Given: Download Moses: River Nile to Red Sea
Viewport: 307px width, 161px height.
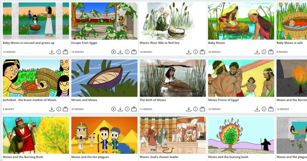Looking at the screenshot, I should tap(189, 52).
